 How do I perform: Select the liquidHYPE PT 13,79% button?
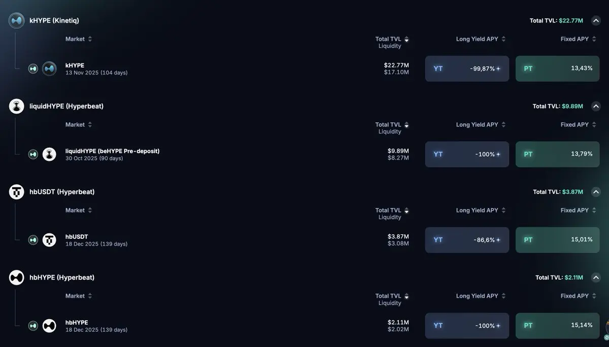(557, 154)
